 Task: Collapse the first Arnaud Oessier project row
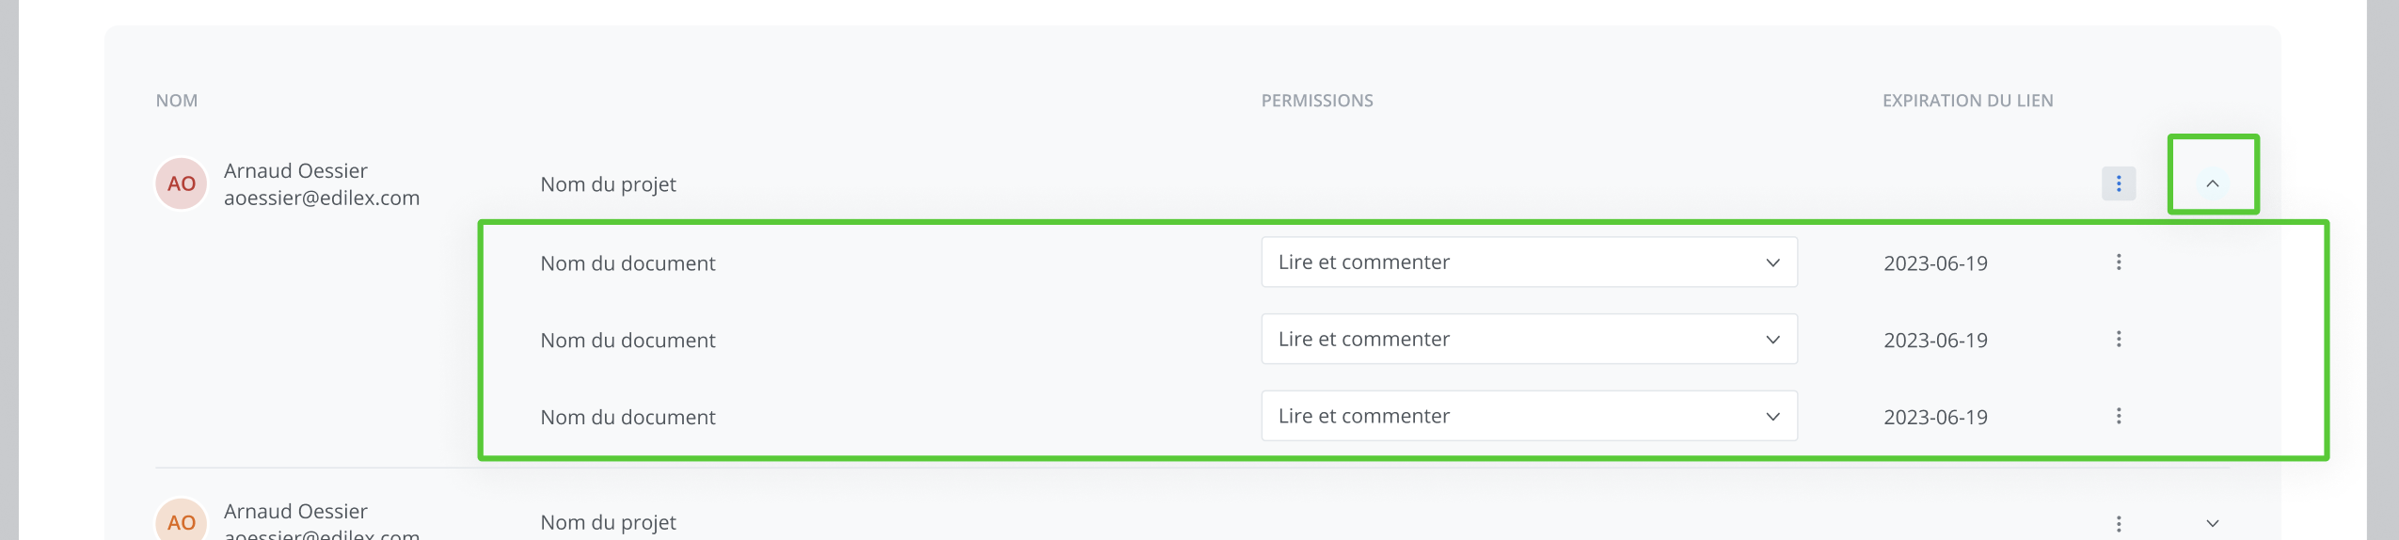pos(2212,183)
